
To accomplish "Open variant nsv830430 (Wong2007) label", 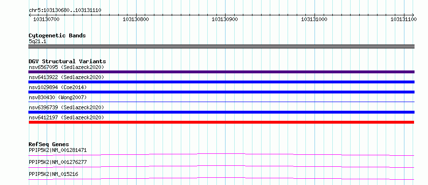I will 58,97.
